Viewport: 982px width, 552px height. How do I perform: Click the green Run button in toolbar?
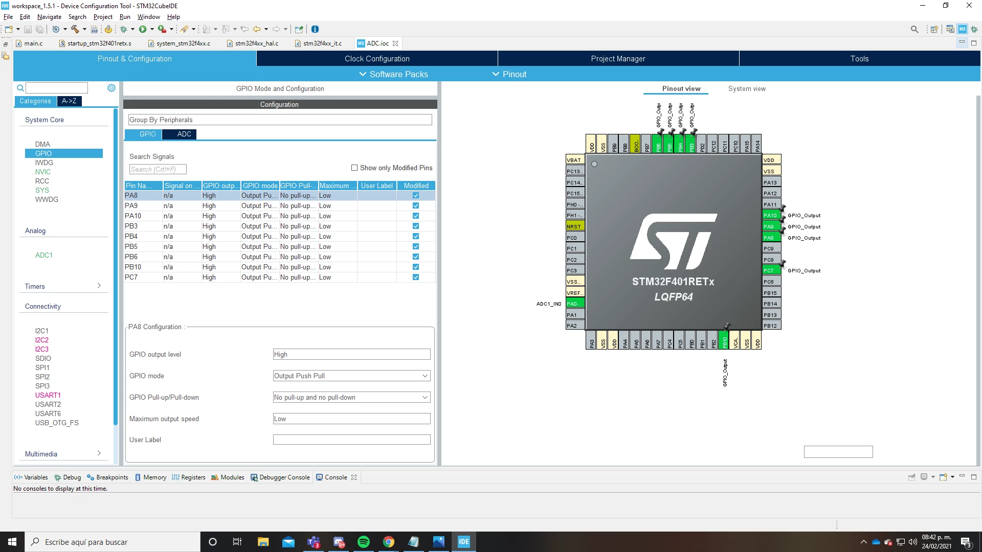[143, 29]
